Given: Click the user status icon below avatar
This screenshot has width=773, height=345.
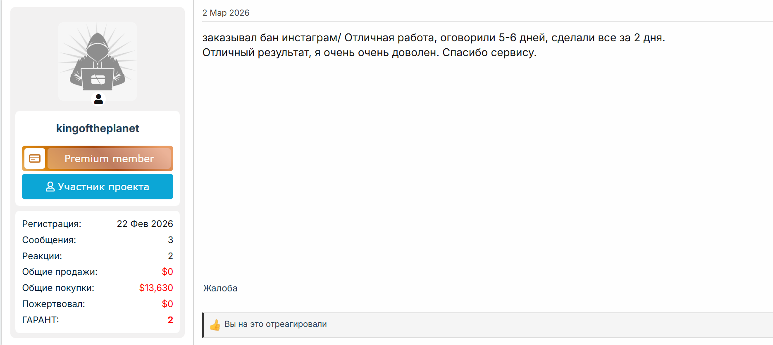Looking at the screenshot, I should pos(98,99).
